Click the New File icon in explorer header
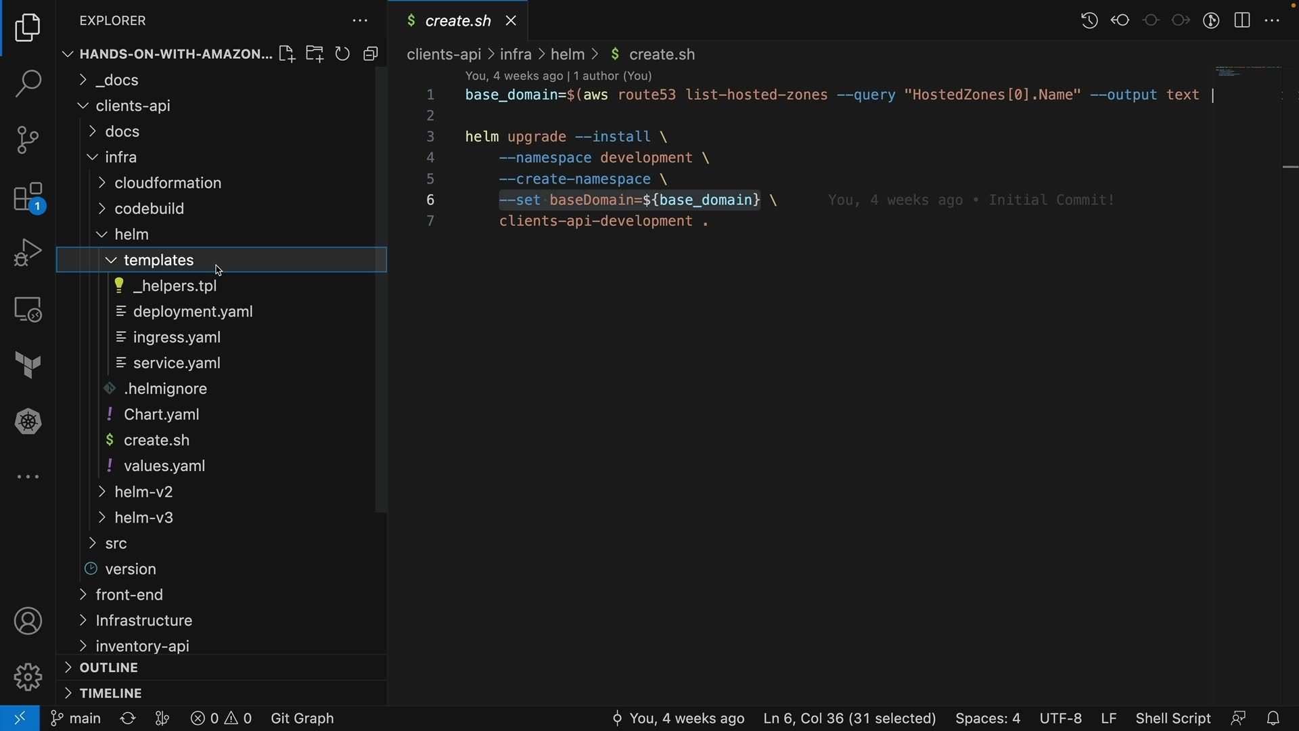Viewport: 1299px width, 731px height. 287,54
